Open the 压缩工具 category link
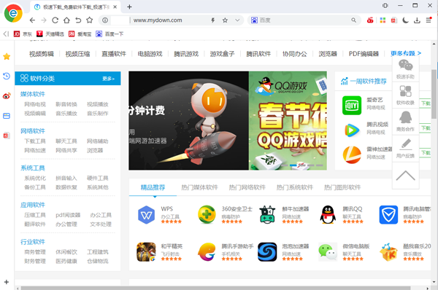This screenshot has width=438, height=290. pos(35,215)
